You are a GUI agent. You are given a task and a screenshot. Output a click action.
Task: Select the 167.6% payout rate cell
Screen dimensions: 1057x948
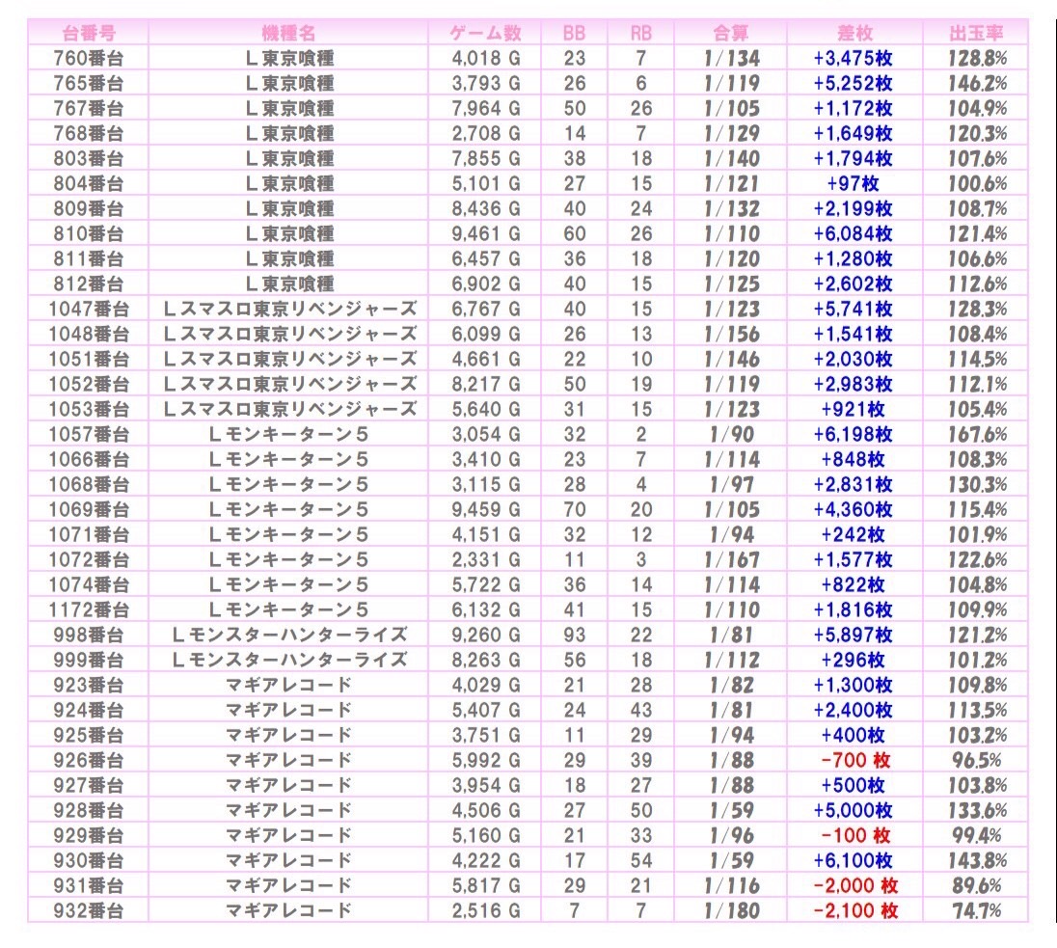point(975,434)
